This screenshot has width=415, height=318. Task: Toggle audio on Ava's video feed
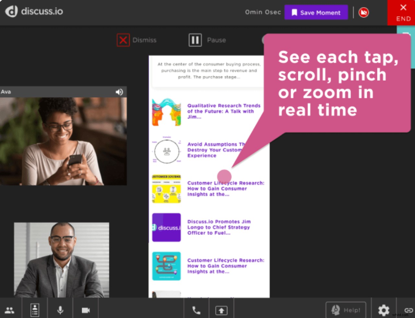119,92
